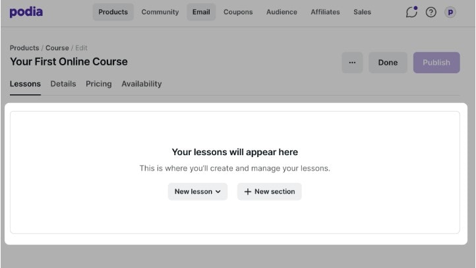Open the profile avatar menu

tap(450, 12)
